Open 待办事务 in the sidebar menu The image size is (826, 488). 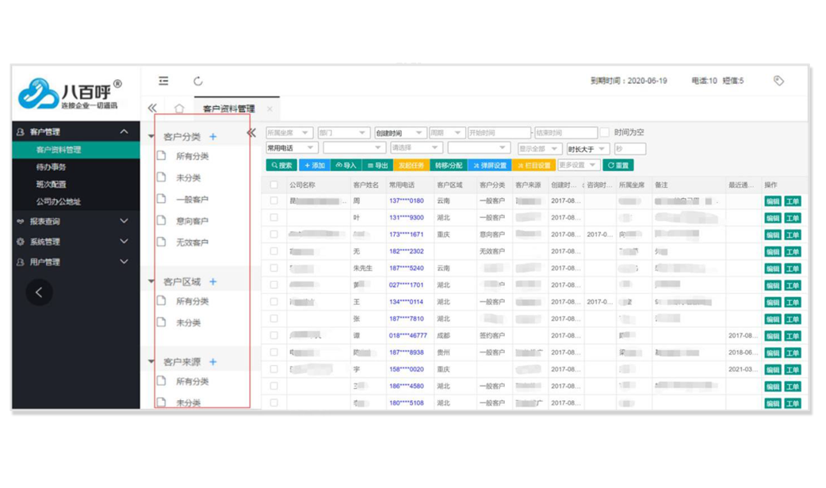(52, 167)
